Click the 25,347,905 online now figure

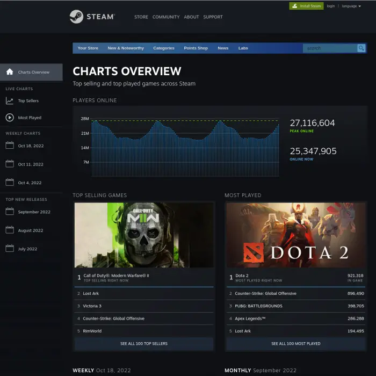(313, 151)
